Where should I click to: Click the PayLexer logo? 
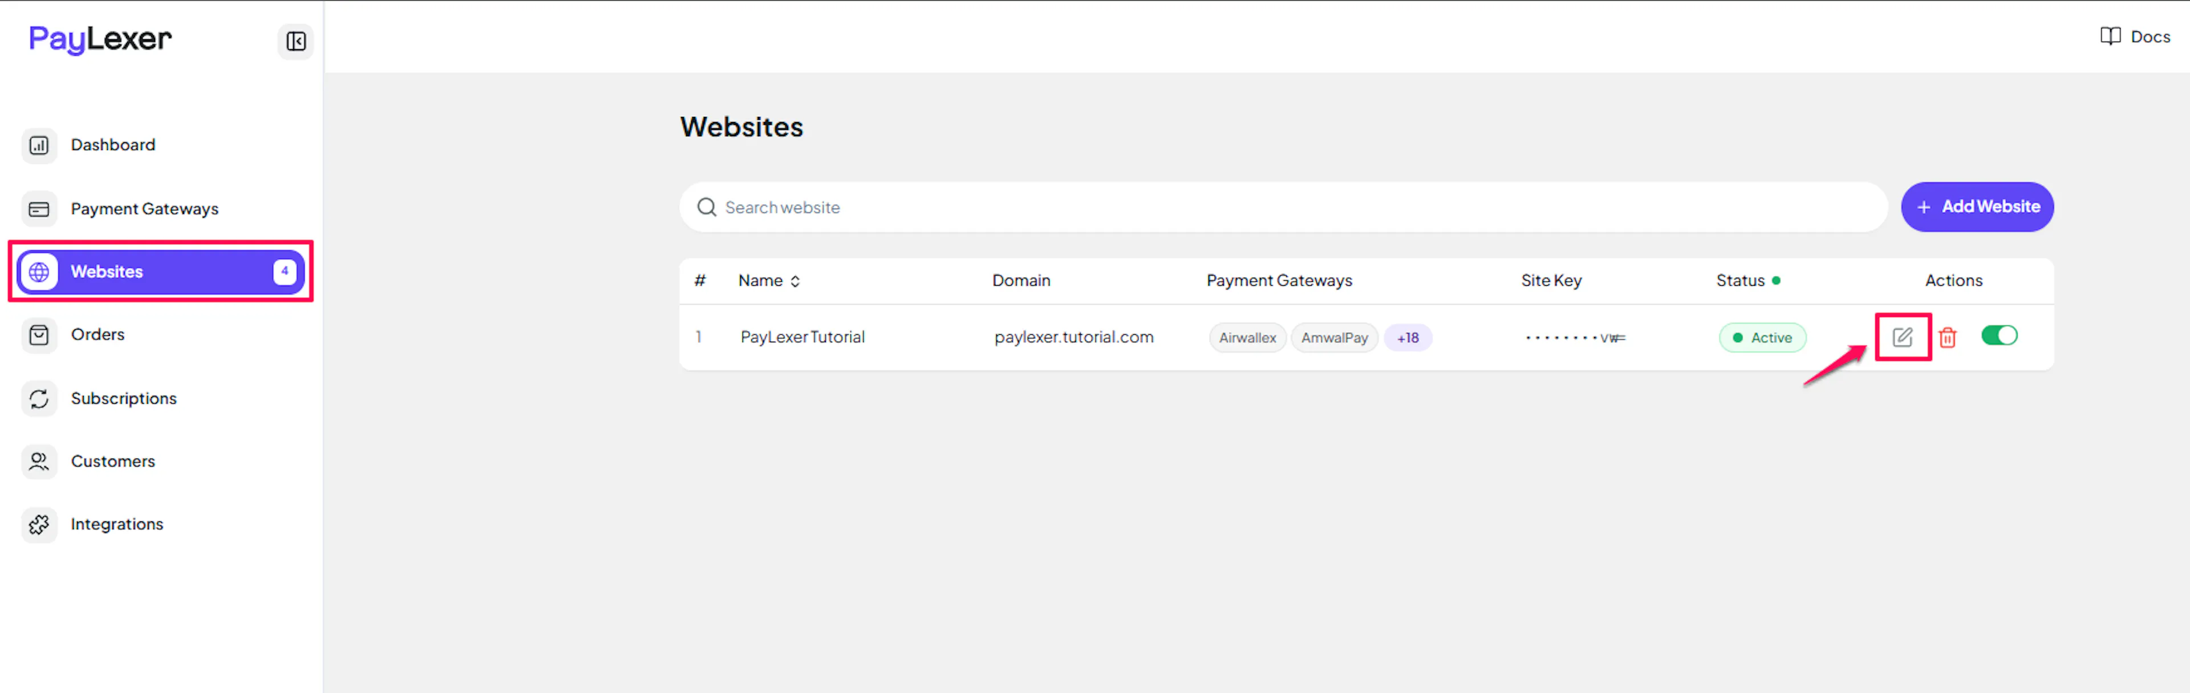tap(100, 39)
